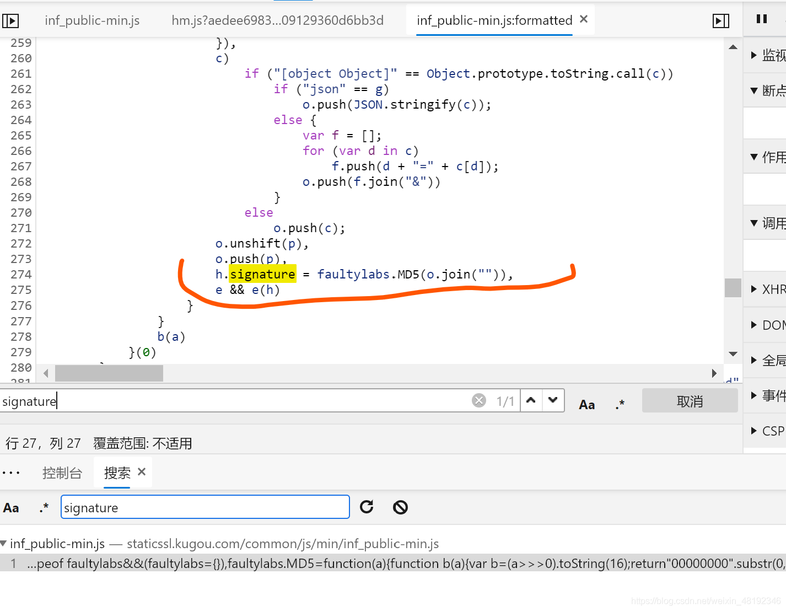Expand the CSP violation breakpoints section
The image size is (786, 611).
pos(754,431)
